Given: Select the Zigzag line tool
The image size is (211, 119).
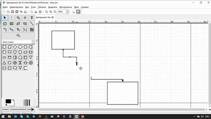Looking at the screenshot, I should coord(12,30).
